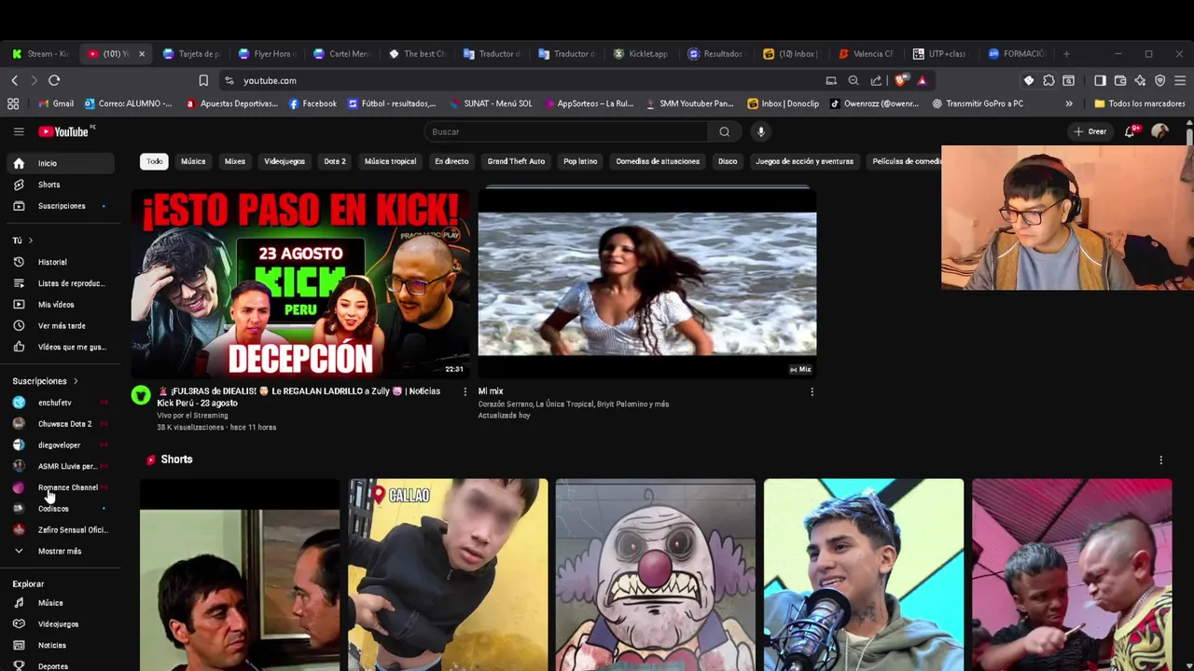Click the Crear button

click(1090, 131)
